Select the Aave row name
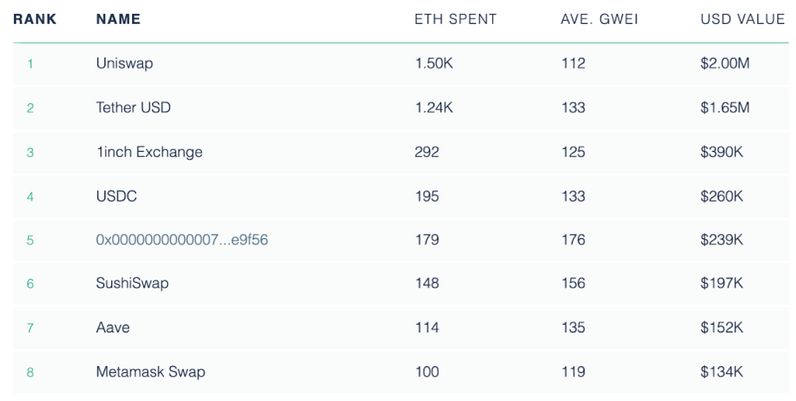 click(x=113, y=327)
